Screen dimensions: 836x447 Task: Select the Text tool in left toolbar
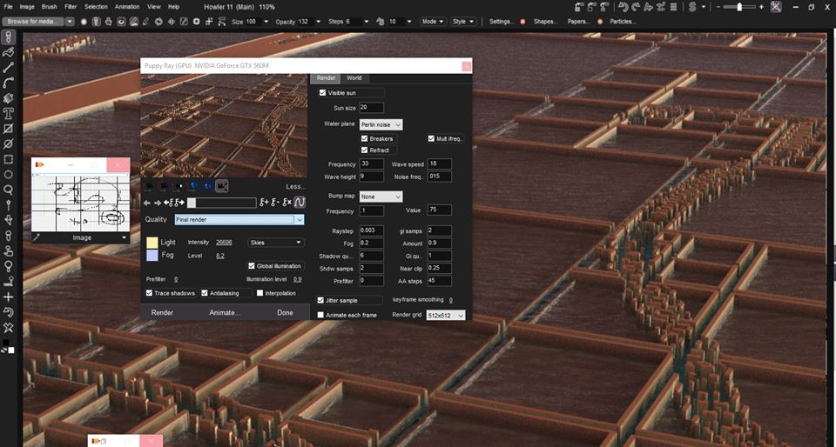[x=9, y=113]
